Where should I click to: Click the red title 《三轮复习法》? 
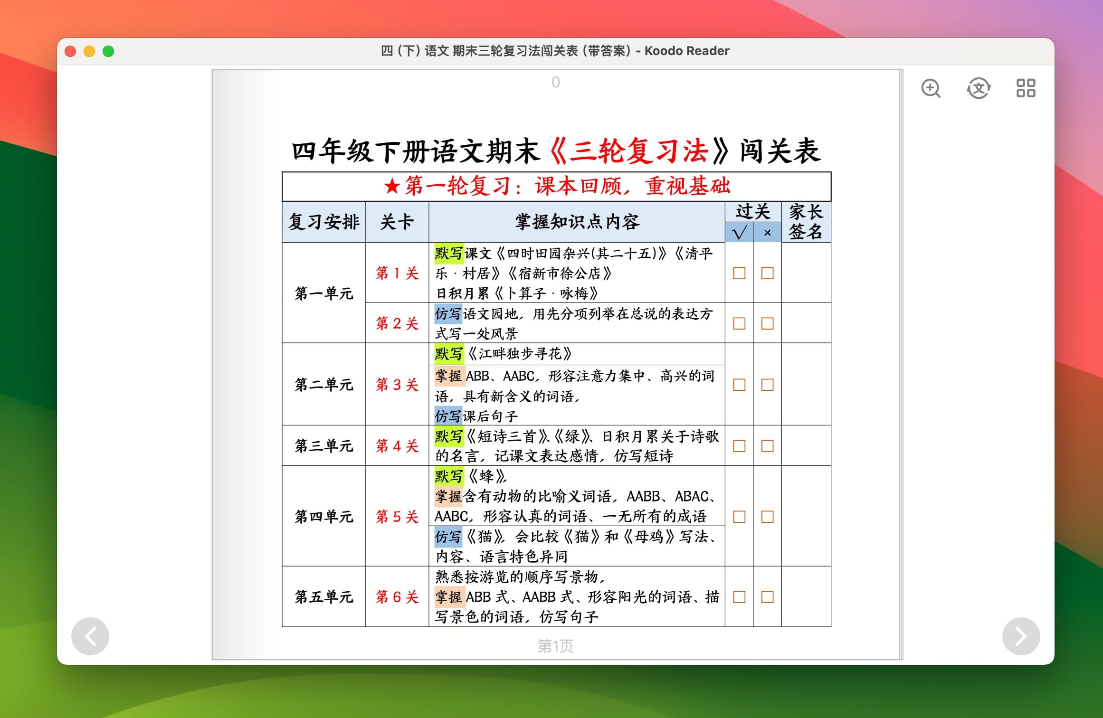639,151
